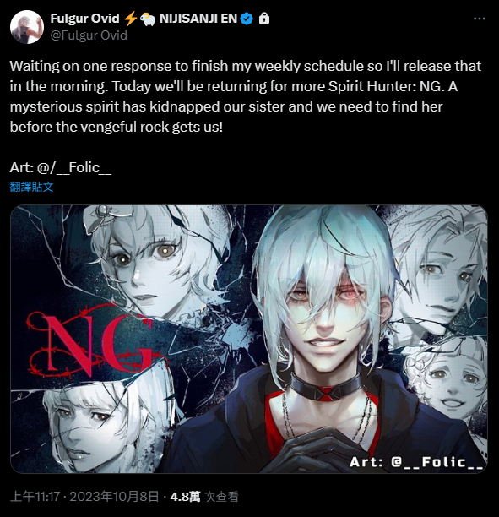Screen dimensions: 499x517
Task: Click the 4.8萬 view count
Action: 204,496
